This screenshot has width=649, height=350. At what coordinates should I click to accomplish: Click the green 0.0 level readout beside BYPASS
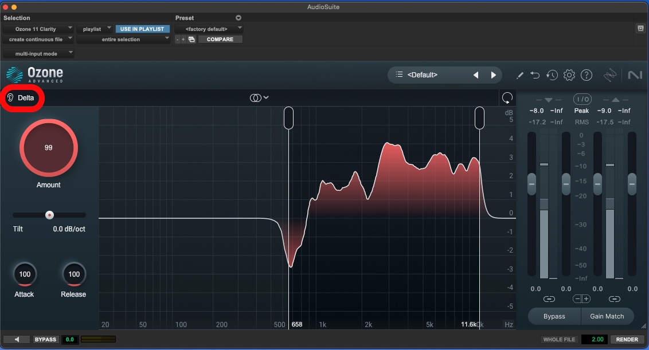click(x=69, y=339)
